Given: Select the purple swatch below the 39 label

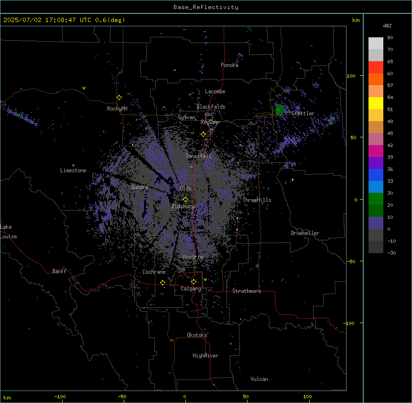Looking at the screenshot, I should 376,163.
